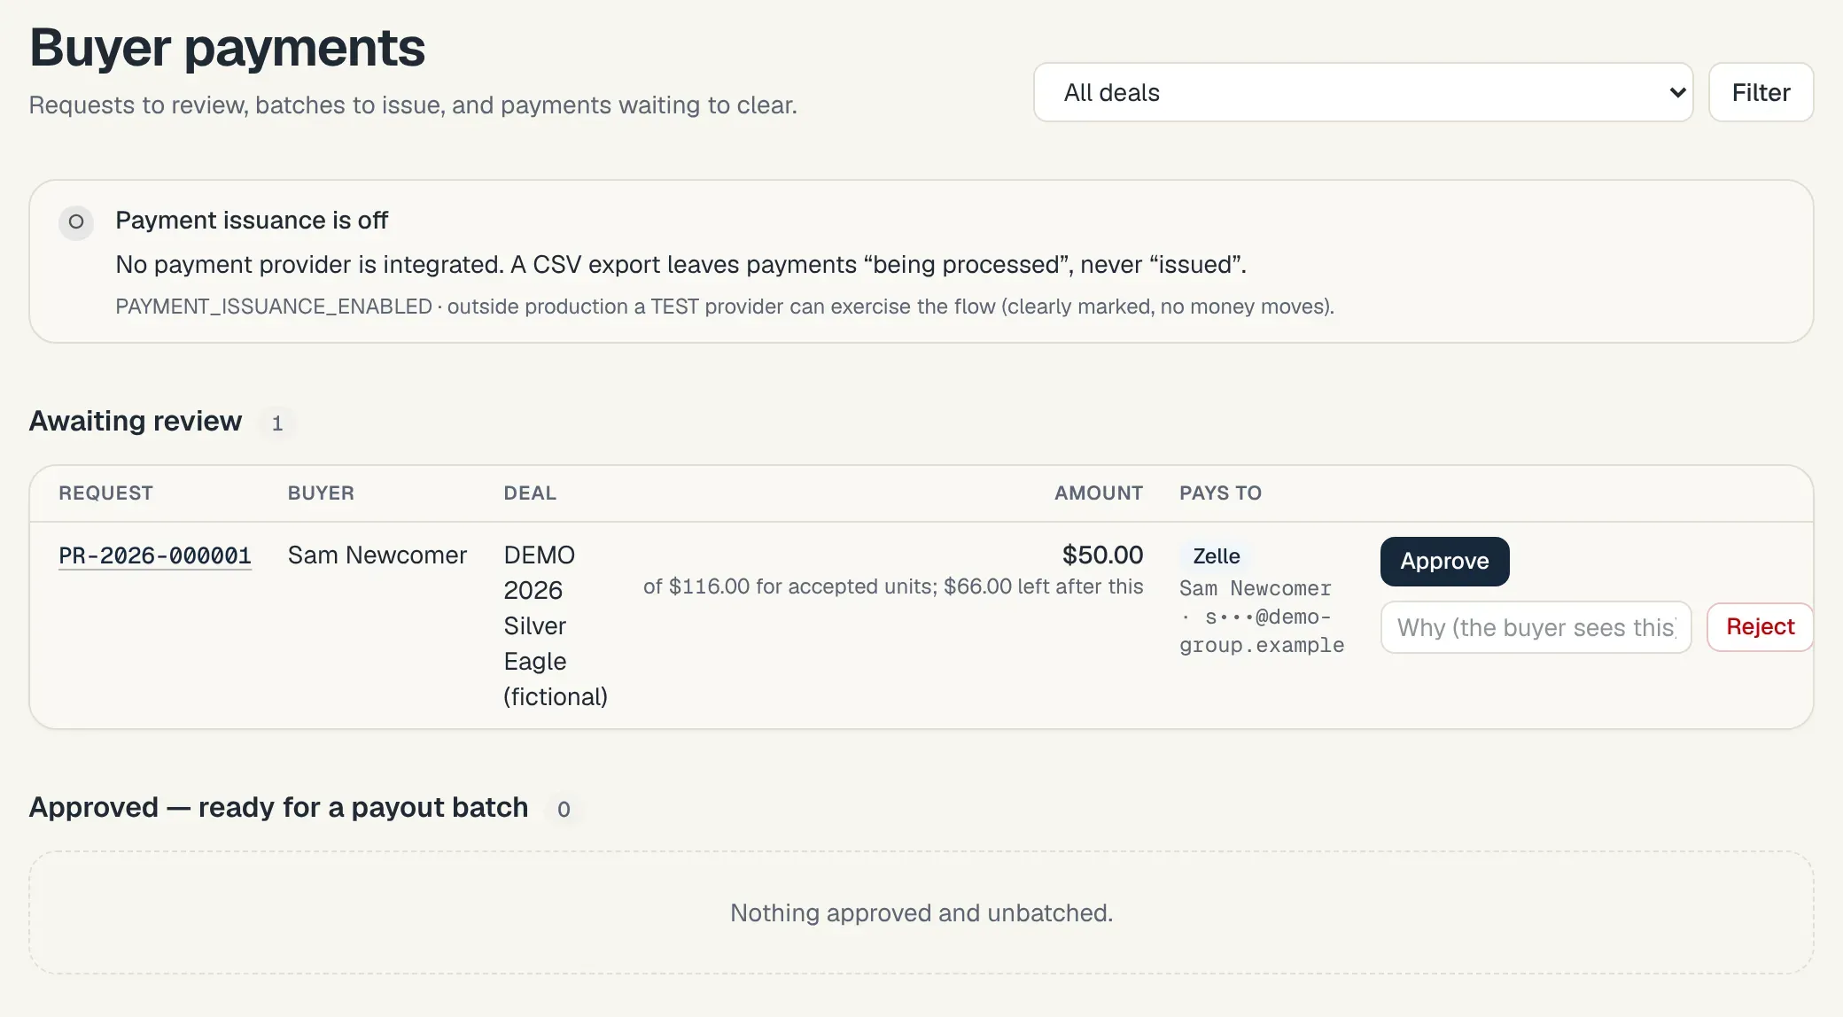Click the DEAL column header

(x=530, y=493)
